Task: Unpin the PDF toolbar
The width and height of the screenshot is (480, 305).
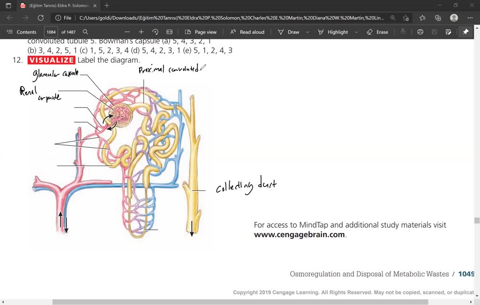Action: click(x=465, y=32)
